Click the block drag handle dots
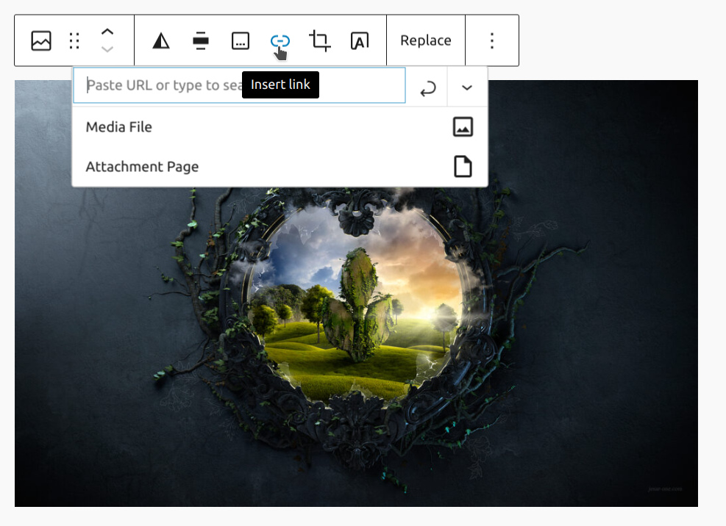This screenshot has width=726, height=526. [x=74, y=40]
